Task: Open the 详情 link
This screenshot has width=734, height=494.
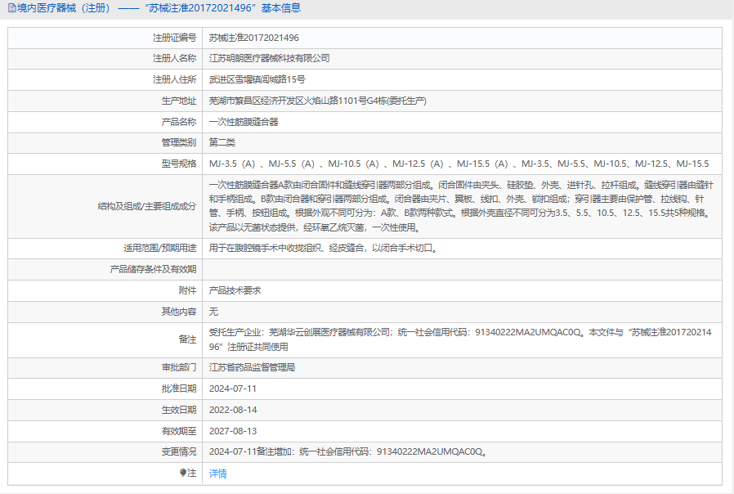Action: coord(217,474)
